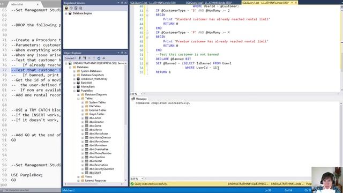343x193 pixels.
Task: Select the SQLEXPRESS server icon
Action: point(70,63)
